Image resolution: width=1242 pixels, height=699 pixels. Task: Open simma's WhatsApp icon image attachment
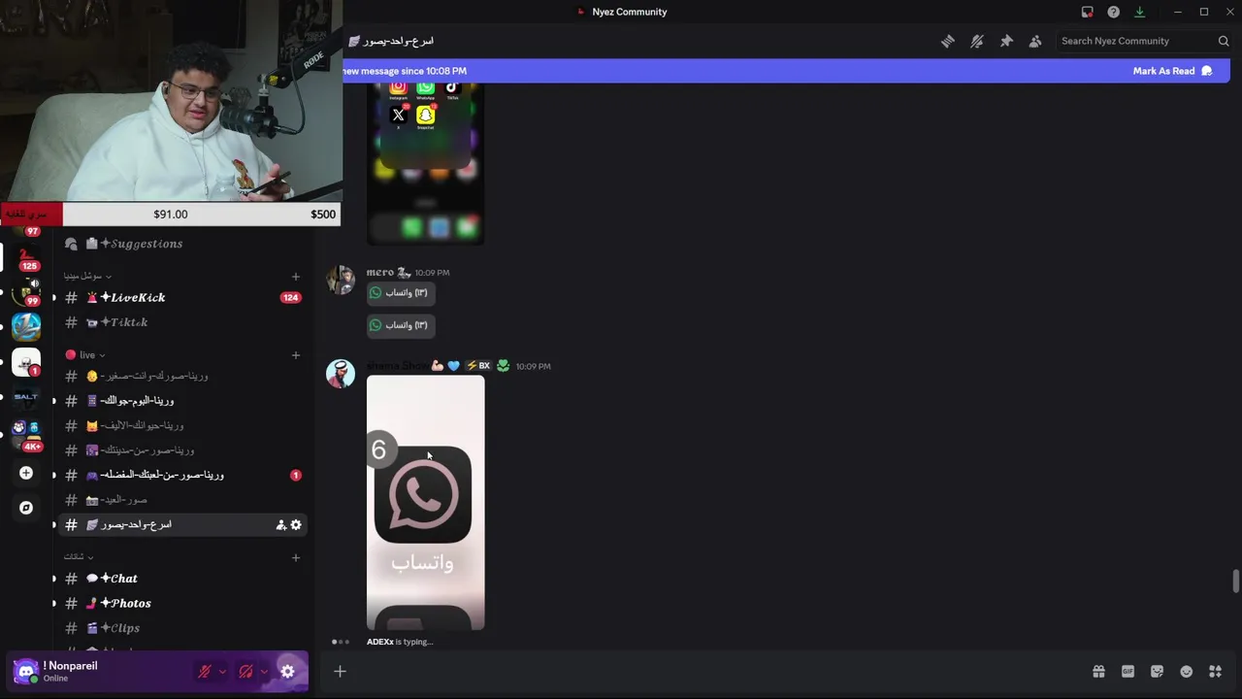[426, 503]
